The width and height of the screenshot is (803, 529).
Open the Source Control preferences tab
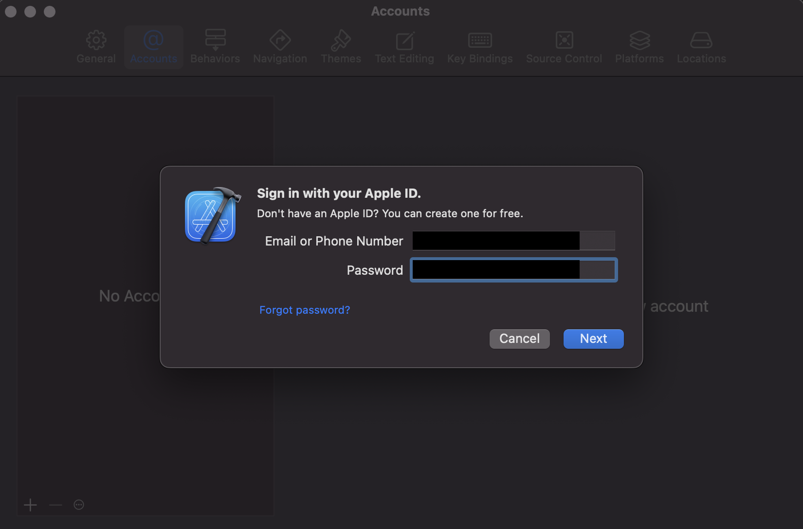pos(564,47)
